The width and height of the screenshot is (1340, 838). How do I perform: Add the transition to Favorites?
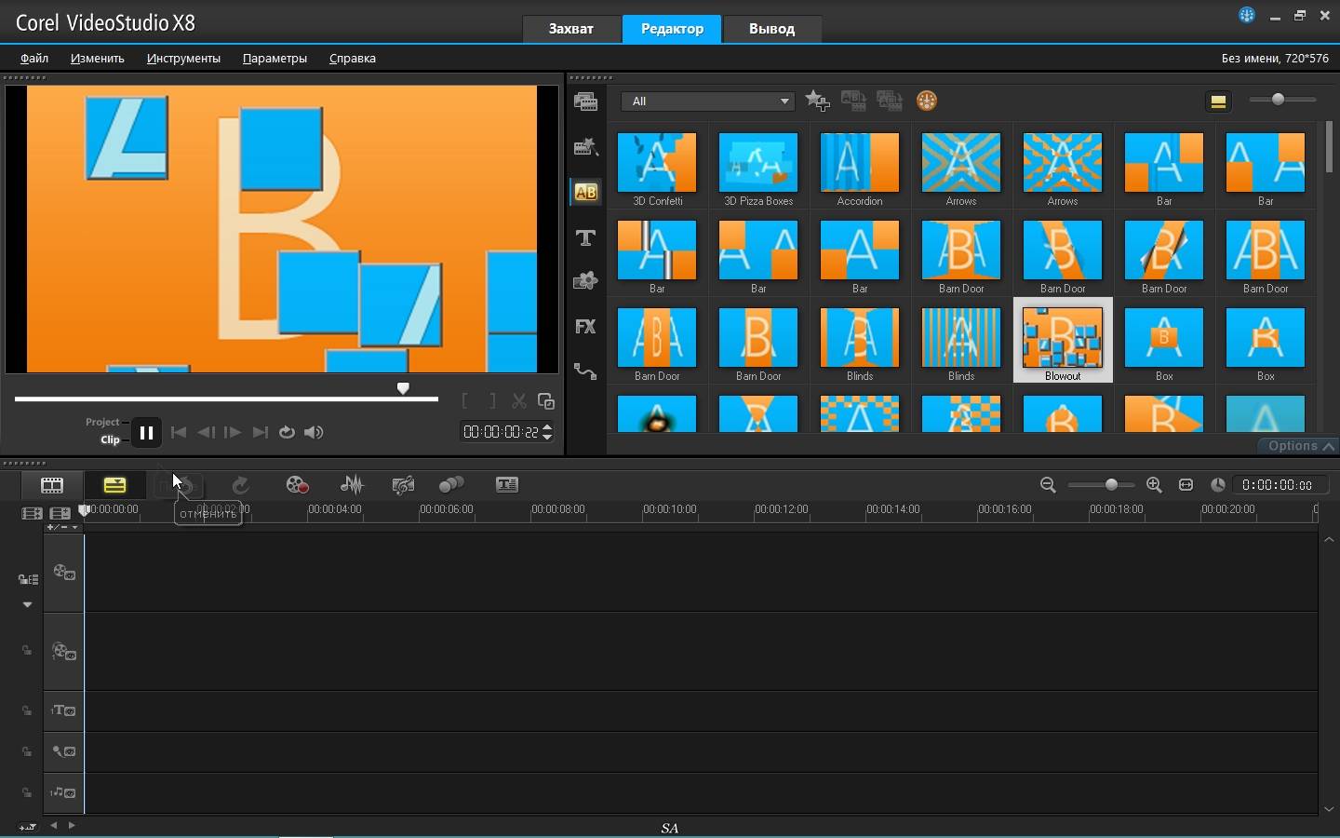pyautogui.click(x=817, y=101)
